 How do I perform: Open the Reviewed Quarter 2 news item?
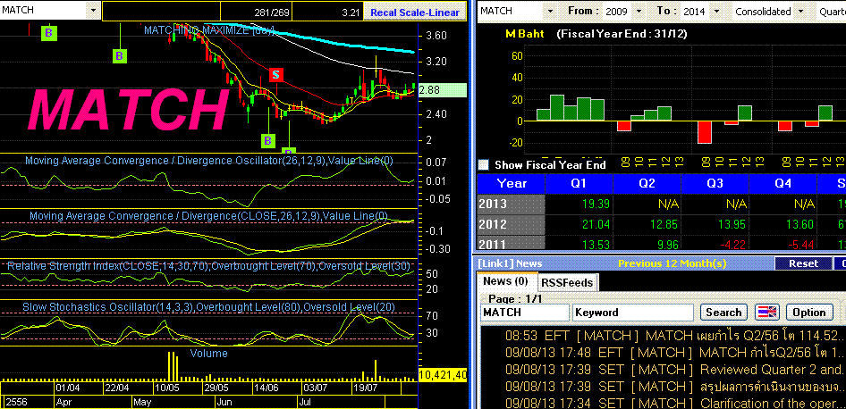click(674, 370)
